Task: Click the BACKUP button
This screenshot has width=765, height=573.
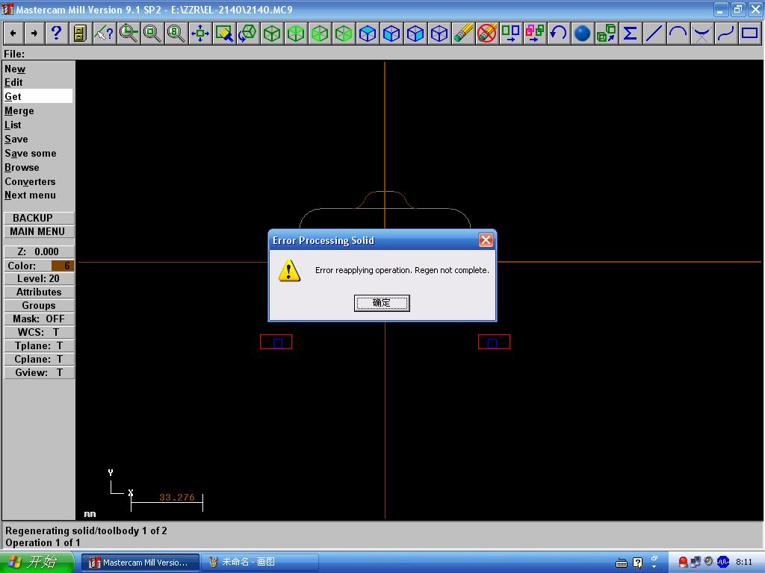Action: click(x=39, y=218)
